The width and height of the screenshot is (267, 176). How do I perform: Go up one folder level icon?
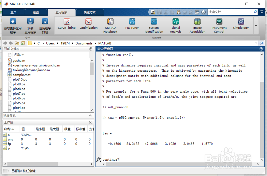click(x=17, y=43)
